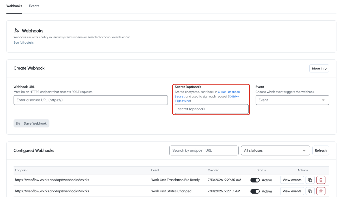Click the More info button

319,68
